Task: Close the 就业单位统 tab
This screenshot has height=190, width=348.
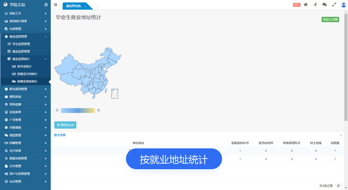Action: [x=86, y=6]
